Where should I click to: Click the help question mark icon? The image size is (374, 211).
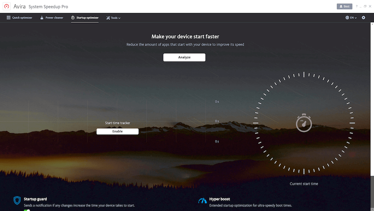coord(357,6)
